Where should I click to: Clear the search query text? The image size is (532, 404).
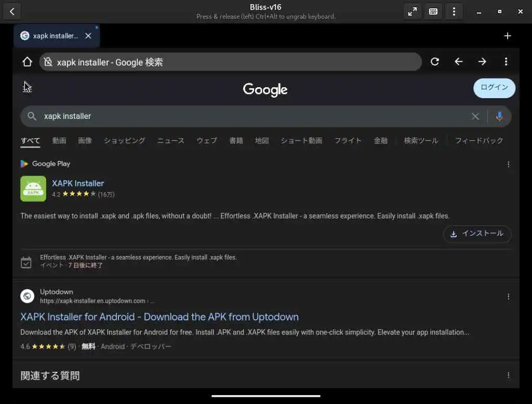pos(475,116)
